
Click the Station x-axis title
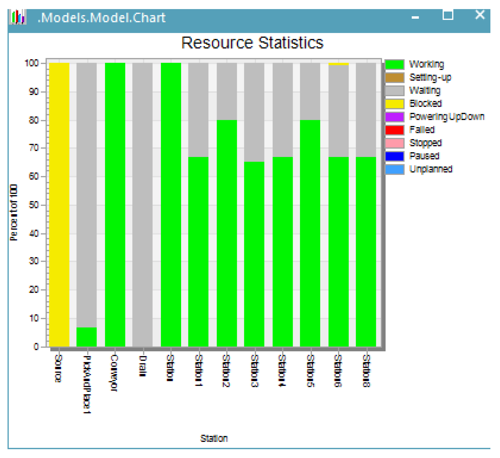[214, 438]
